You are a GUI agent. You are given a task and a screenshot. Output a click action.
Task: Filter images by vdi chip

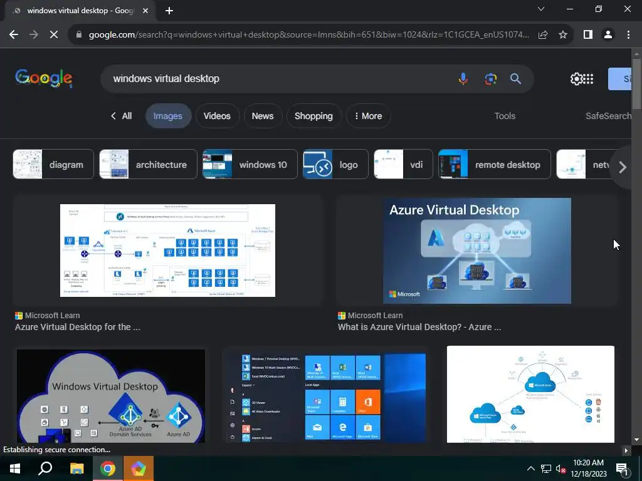403,165
